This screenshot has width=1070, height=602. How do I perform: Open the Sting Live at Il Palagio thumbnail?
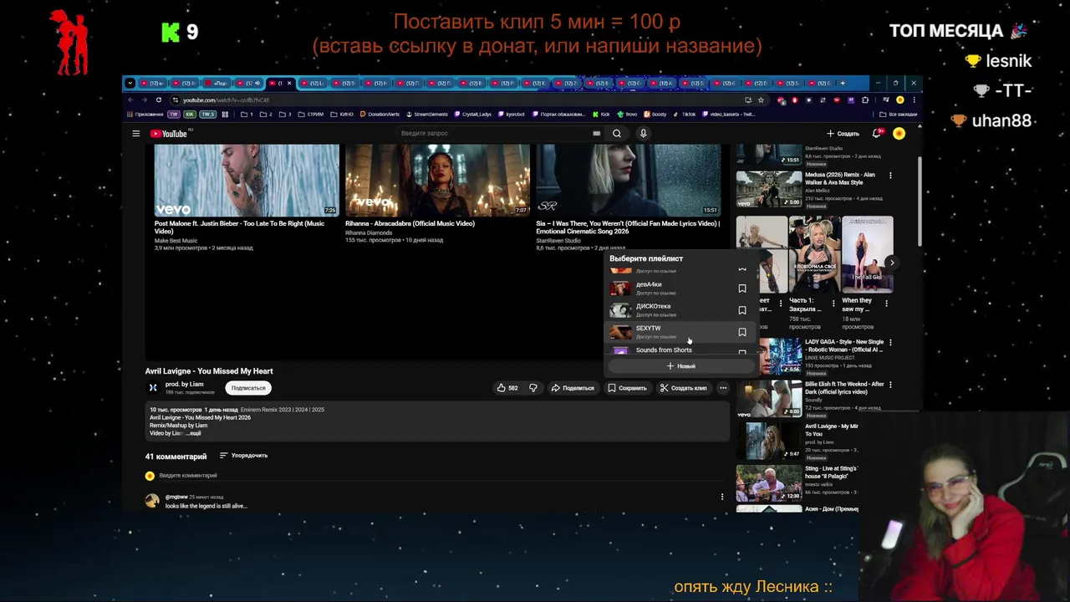tap(769, 483)
